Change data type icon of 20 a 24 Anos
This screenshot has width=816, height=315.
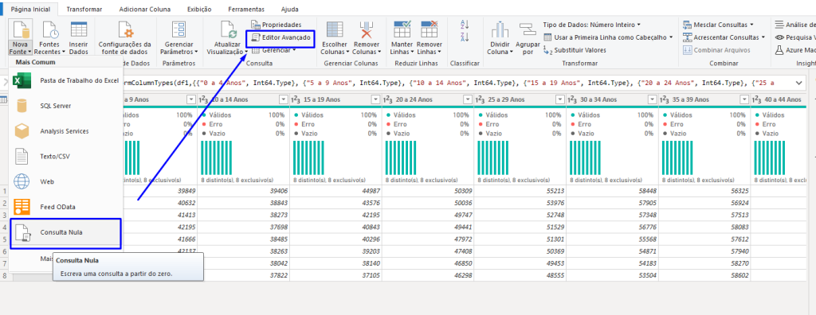click(x=387, y=99)
